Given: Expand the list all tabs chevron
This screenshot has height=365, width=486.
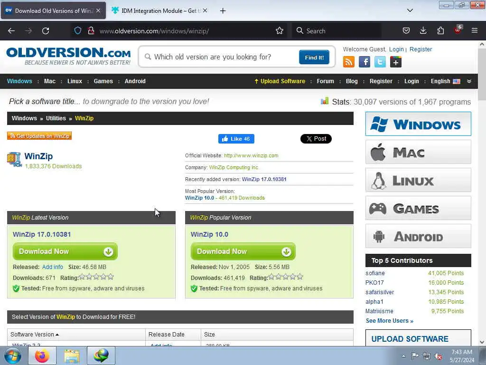Looking at the screenshot, I should point(410,10).
